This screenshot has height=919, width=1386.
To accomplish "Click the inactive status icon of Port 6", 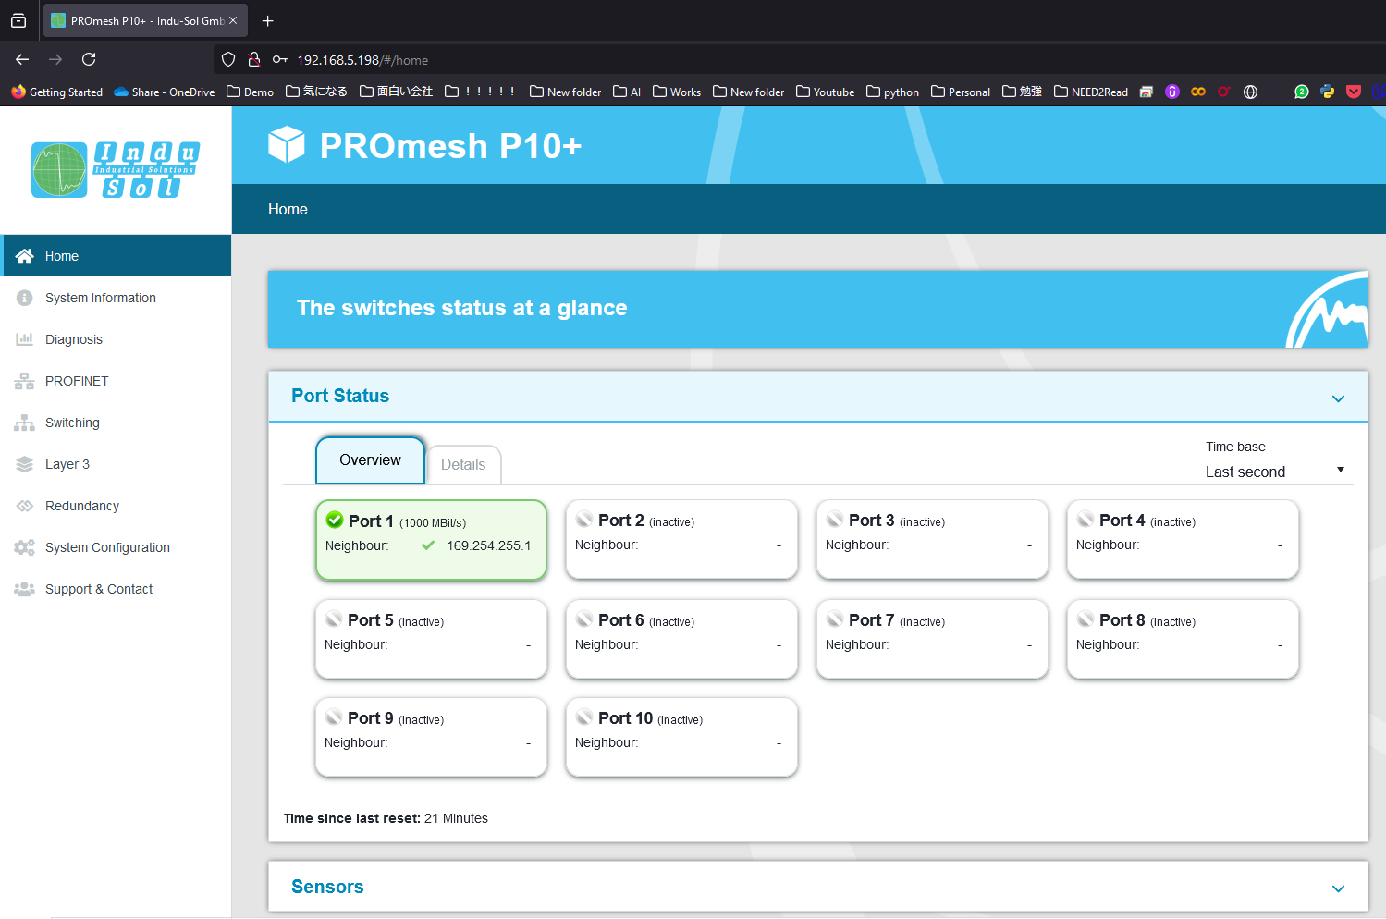I will coord(584,619).
